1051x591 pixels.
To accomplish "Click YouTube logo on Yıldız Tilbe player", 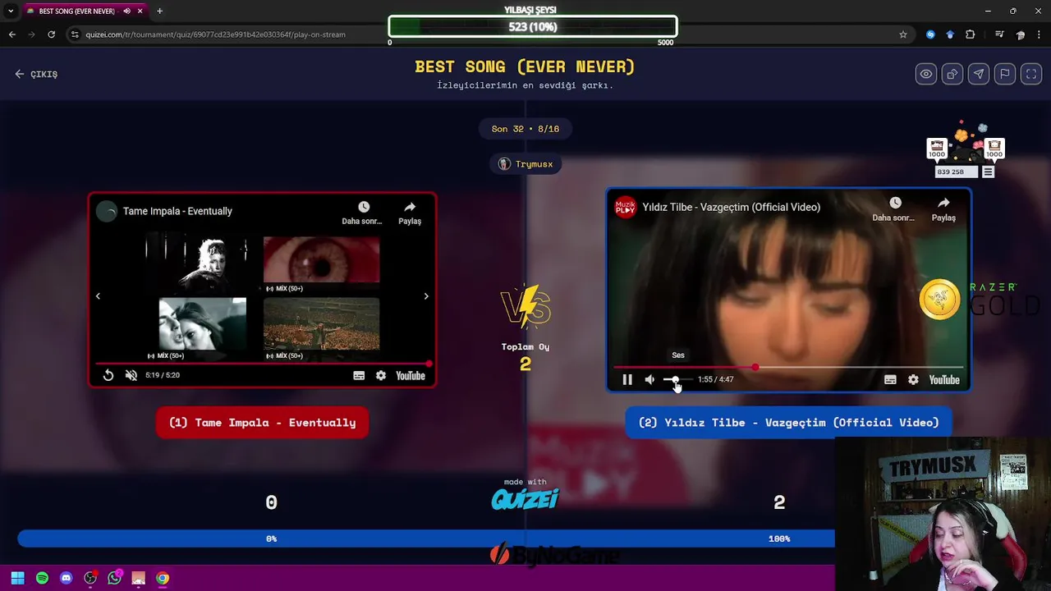I will tap(944, 379).
